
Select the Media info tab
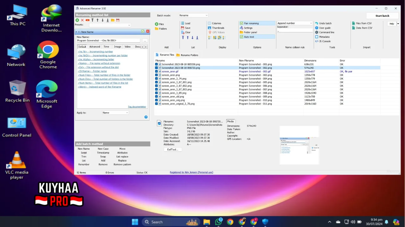[x=230, y=121]
